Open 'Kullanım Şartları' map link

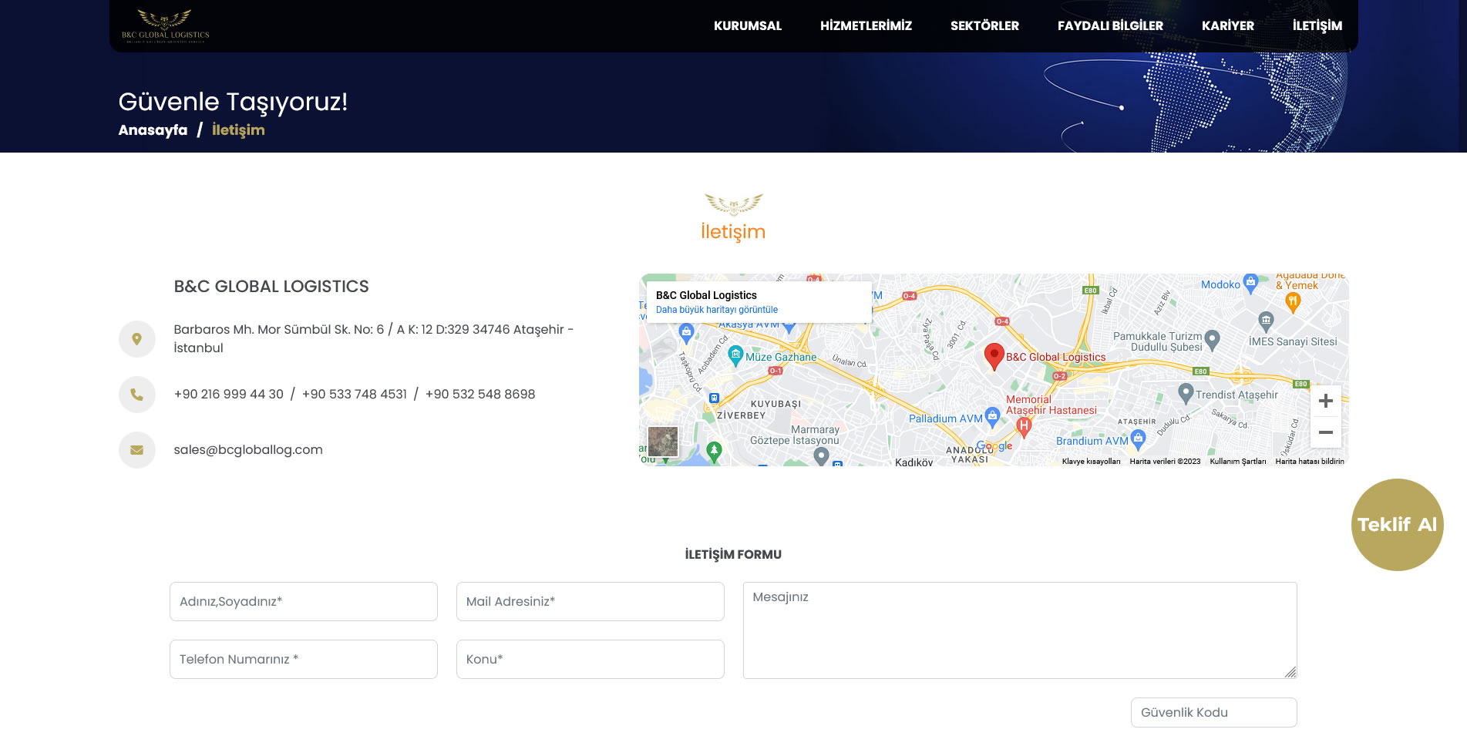coord(1238,462)
